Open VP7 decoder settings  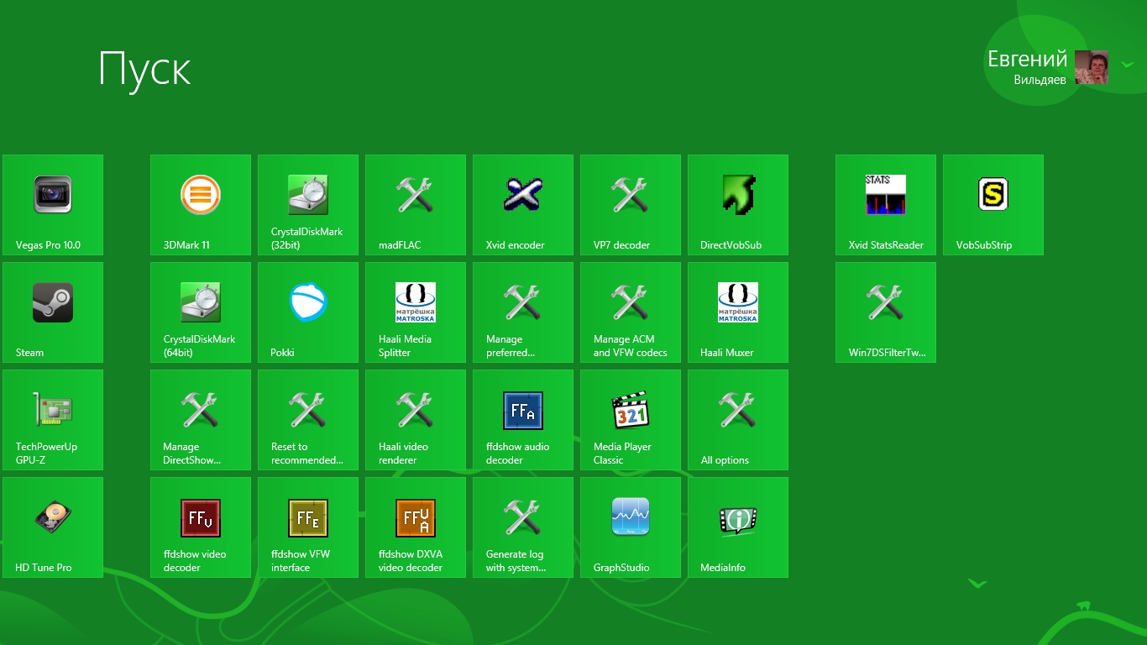coord(631,205)
